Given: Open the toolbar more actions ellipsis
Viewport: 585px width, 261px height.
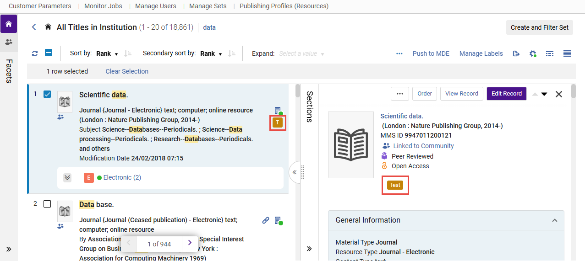Looking at the screenshot, I should [399, 53].
